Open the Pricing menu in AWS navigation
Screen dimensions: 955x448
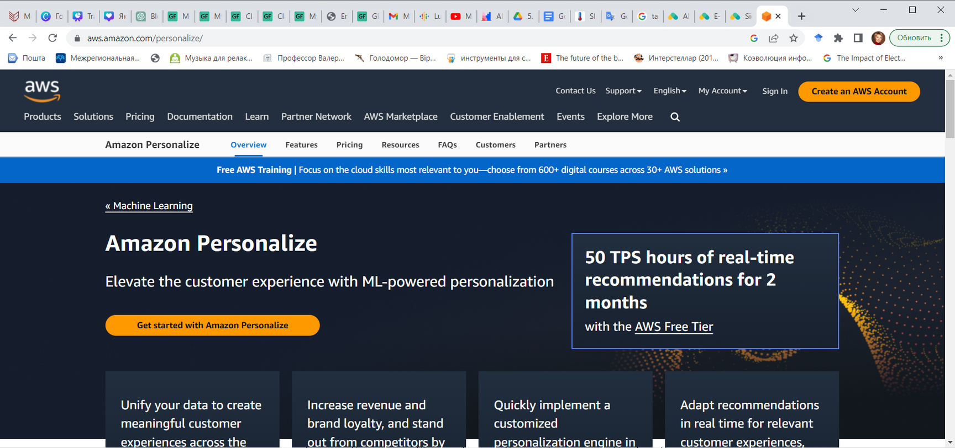(140, 116)
